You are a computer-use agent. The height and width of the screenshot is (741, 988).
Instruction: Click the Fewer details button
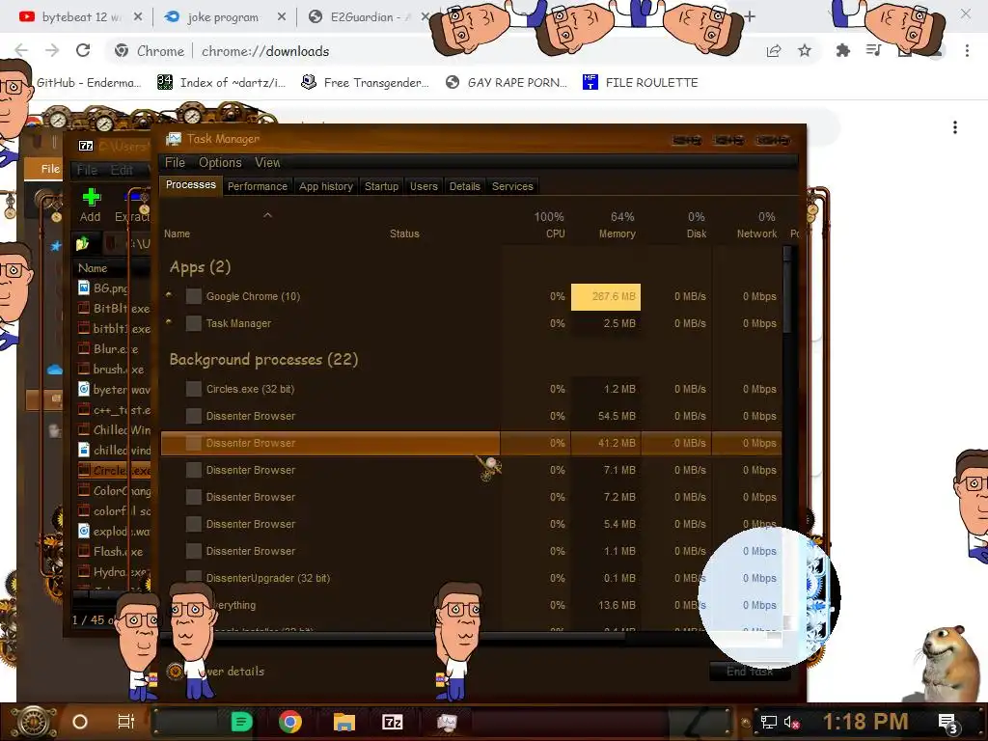217,672
